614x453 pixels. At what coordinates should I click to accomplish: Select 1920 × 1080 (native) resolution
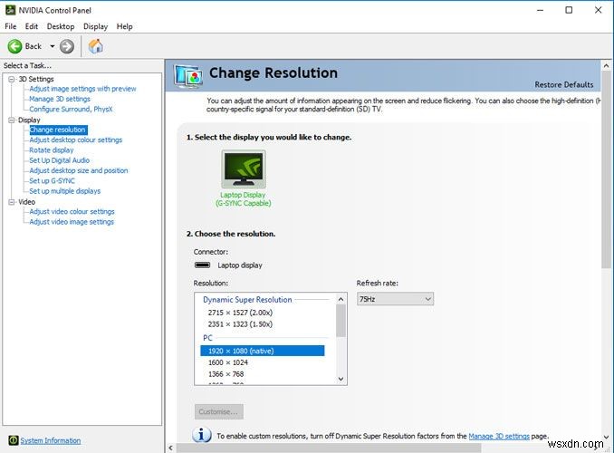[x=263, y=351]
